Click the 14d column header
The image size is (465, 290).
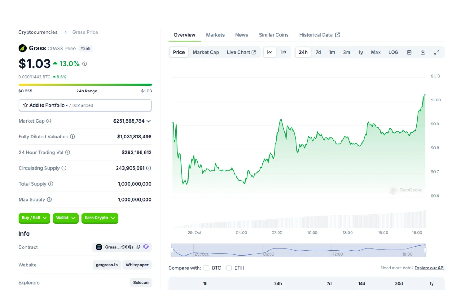click(362, 283)
